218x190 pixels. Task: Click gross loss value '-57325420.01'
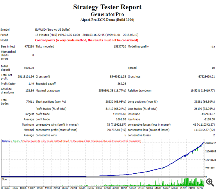pyautogui.click(x=206, y=77)
